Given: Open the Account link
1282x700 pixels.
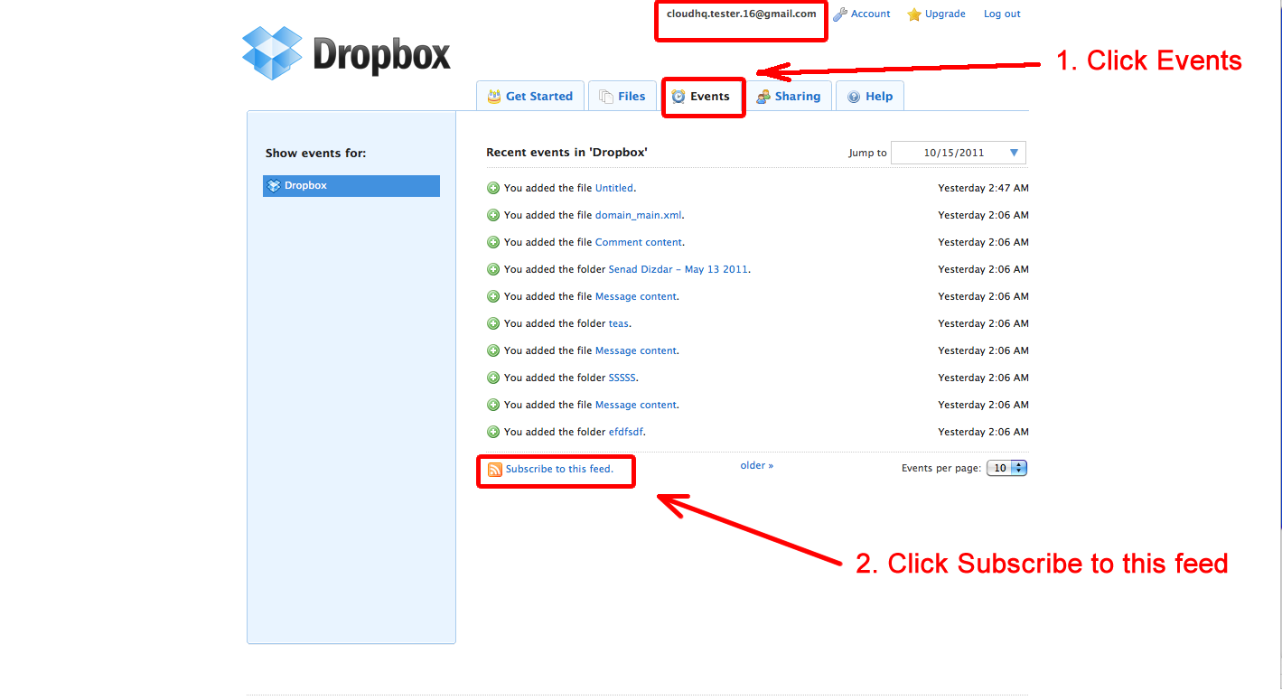Looking at the screenshot, I should (x=870, y=14).
